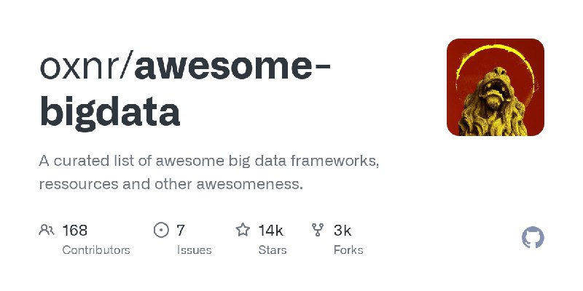Image resolution: width=583 pixels, height=291 pixels.
Task: Click the 168 contributors count
Action: pos(75,231)
